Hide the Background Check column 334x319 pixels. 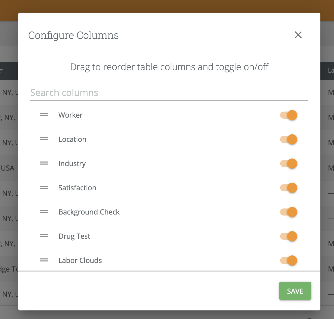(289, 212)
